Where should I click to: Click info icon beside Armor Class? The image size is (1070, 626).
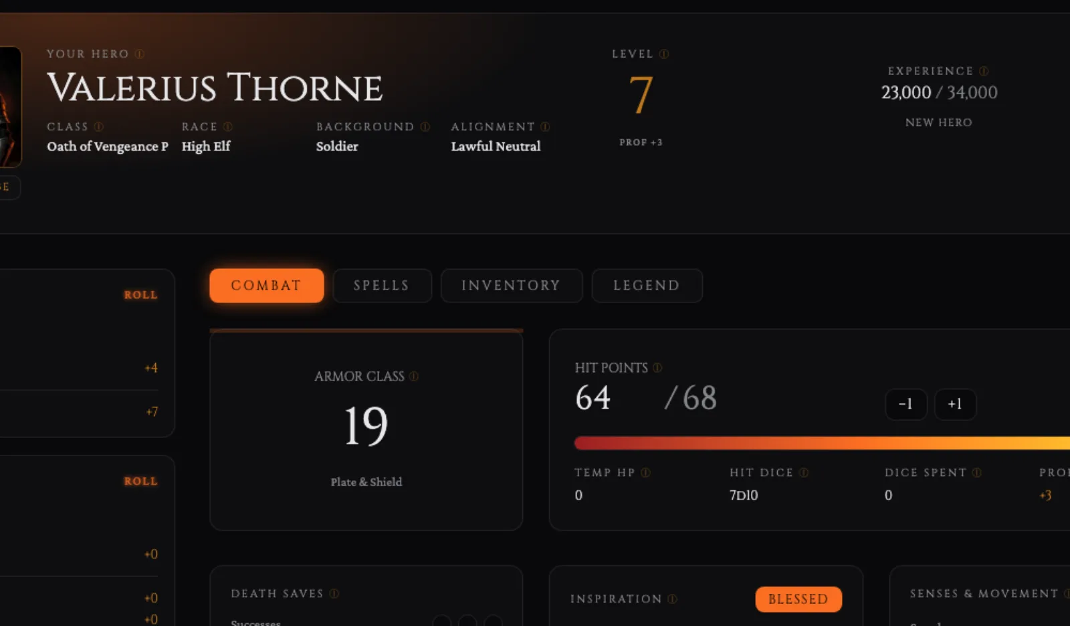[414, 377]
